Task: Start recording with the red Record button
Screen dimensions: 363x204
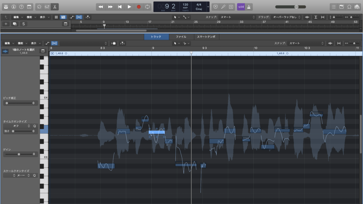Action: tap(139, 7)
